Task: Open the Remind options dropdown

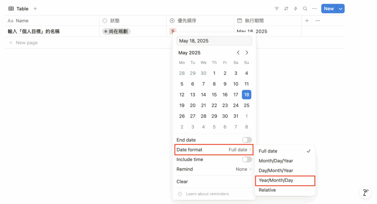Action: pos(243,170)
